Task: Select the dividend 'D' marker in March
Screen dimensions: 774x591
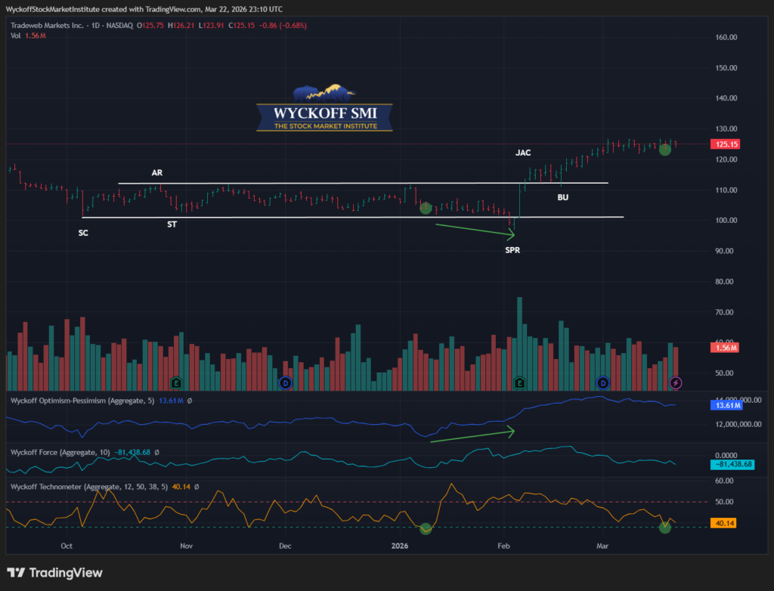Action: pyautogui.click(x=602, y=382)
